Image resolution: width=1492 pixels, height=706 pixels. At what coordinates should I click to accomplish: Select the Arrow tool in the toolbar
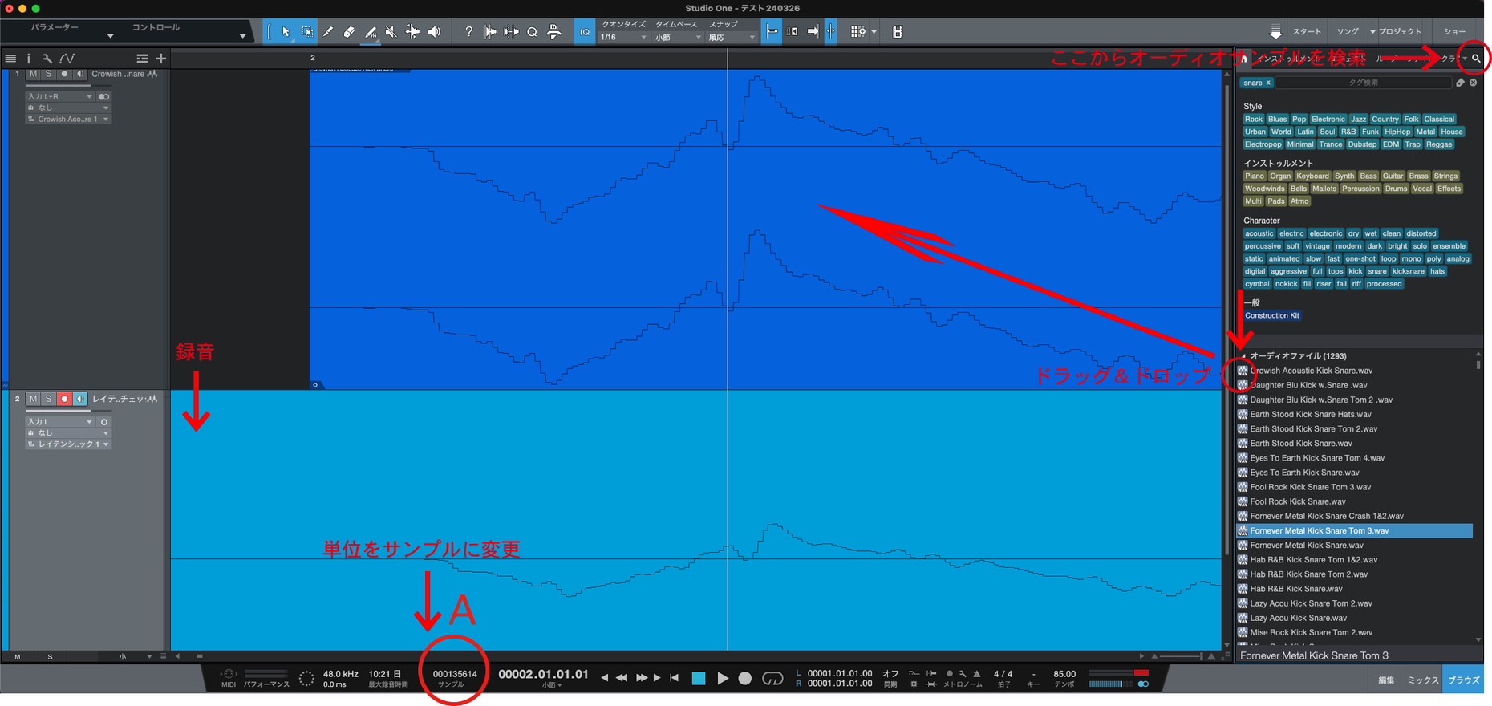pos(286,32)
